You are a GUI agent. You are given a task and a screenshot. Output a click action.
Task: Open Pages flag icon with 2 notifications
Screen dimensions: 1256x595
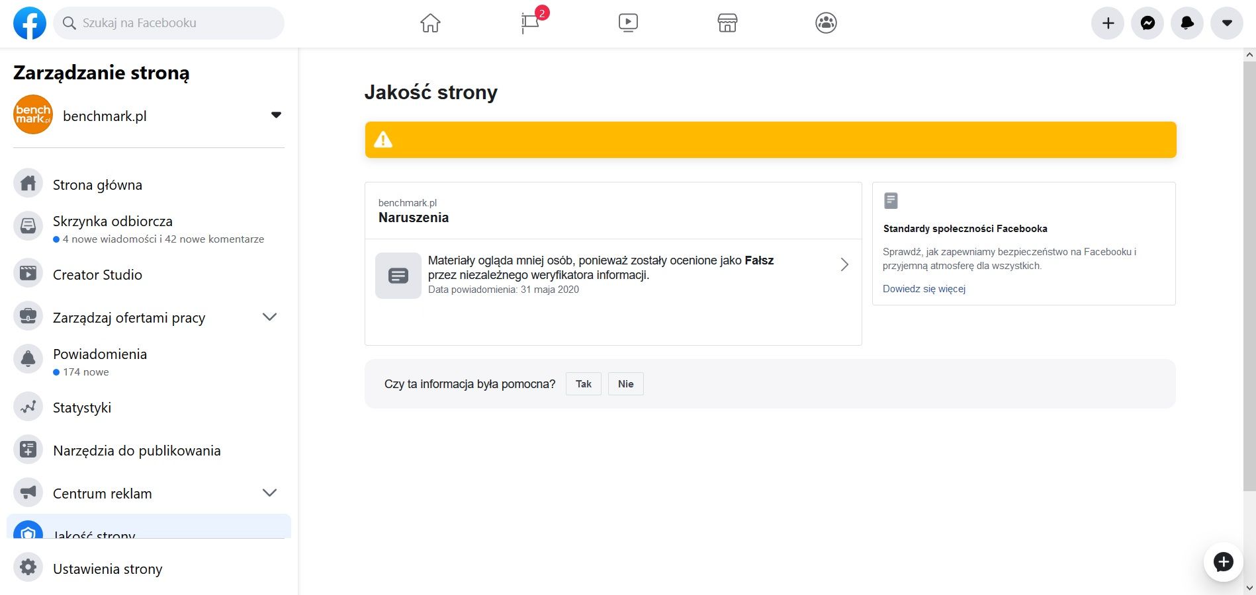(x=530, y=23)
